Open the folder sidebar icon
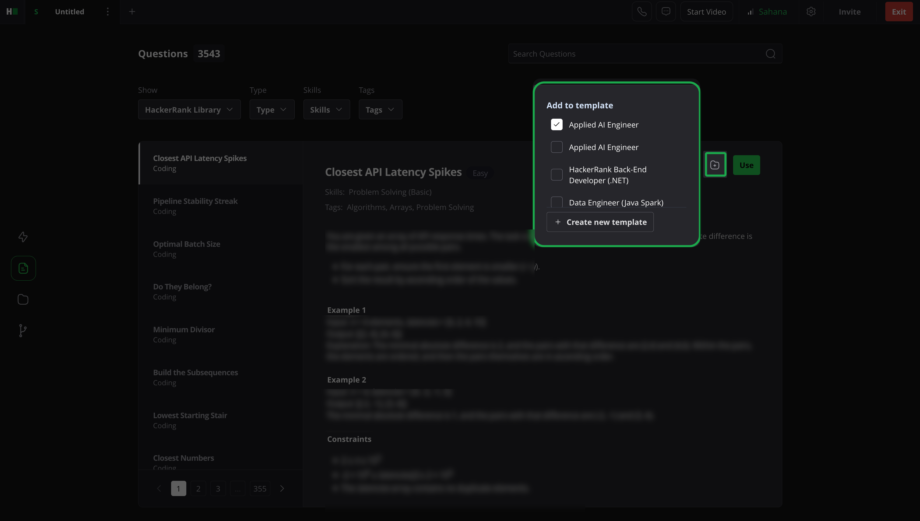This screenshot has height=521, width=920. [23, 299]
